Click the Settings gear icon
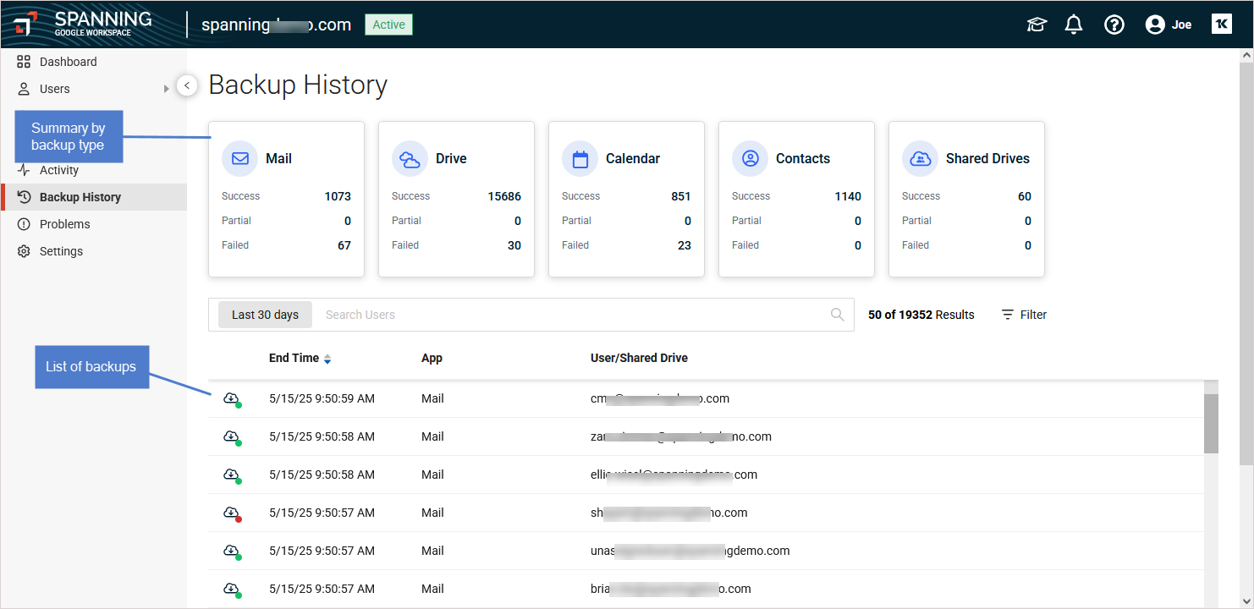Image resolution: width=1254 pixels, height=609 pixels. click(24, 251)
